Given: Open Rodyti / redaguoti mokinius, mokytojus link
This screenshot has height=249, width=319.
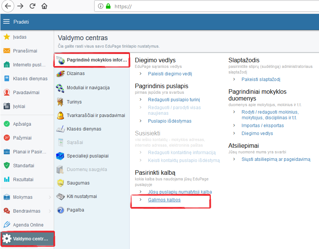Looking at the screenshot, I should pos(270,115).
